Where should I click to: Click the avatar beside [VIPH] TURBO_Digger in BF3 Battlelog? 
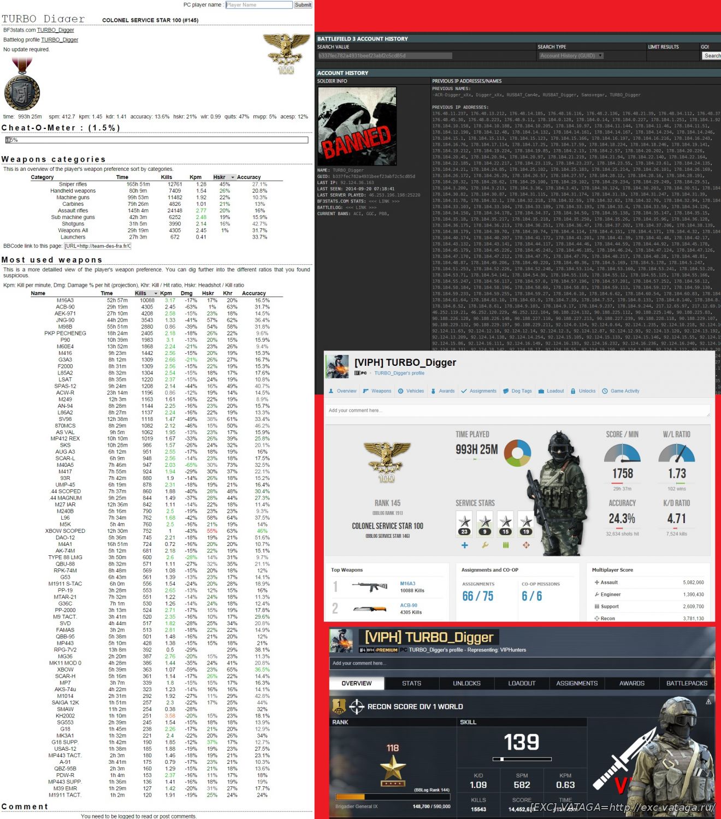[337, 366]
